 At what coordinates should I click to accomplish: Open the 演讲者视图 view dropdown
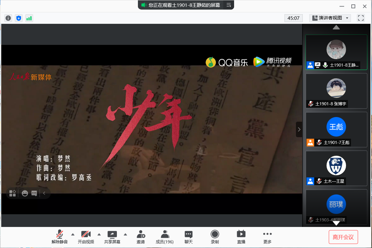point(330,18)
